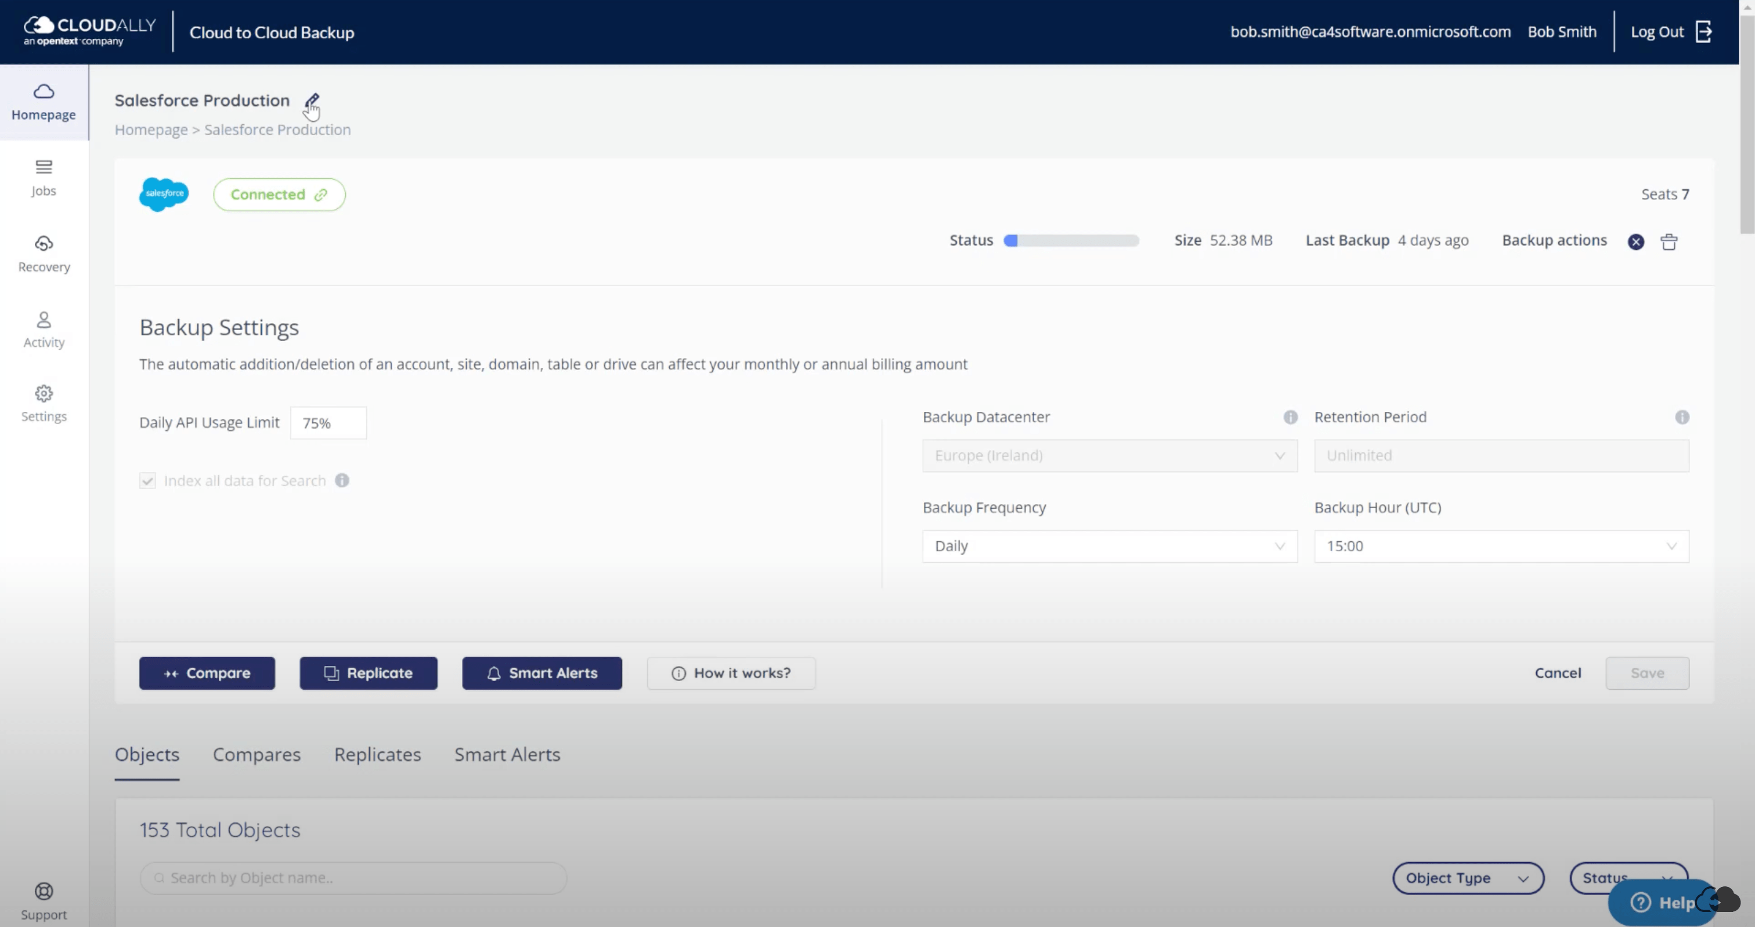Open the Backup Frequency dropdown
1755x927 pixels.
pos(1109,545)
